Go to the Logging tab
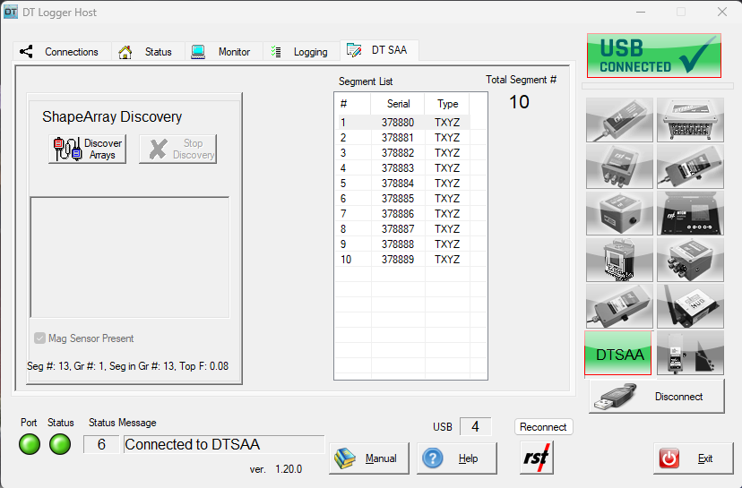This screenshot has width=742, height=488. tap(301, 52)
